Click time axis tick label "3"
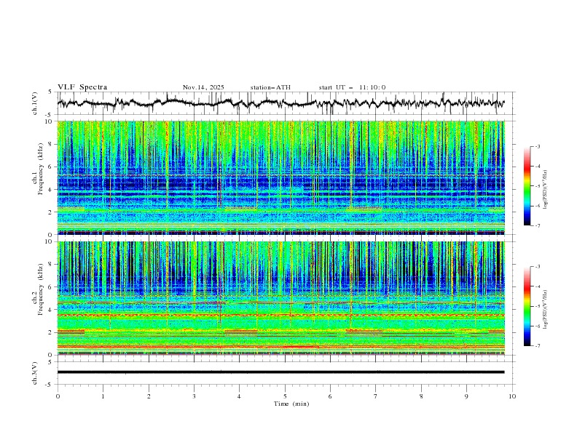The image size is (577, 445). (194, 396)
